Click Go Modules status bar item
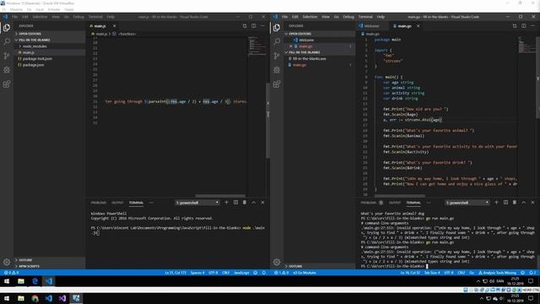 [x=304, y=273]
